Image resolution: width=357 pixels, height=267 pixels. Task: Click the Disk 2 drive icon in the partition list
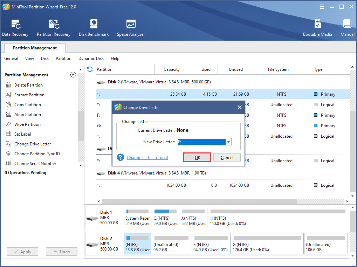click(101, 82)
